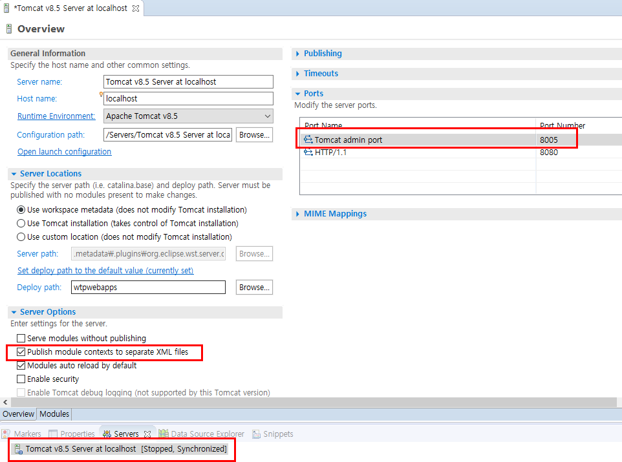Screen dimensions: 622x462
Task: Select the HTTP/1.1 port name
Action: click(330, 152)
